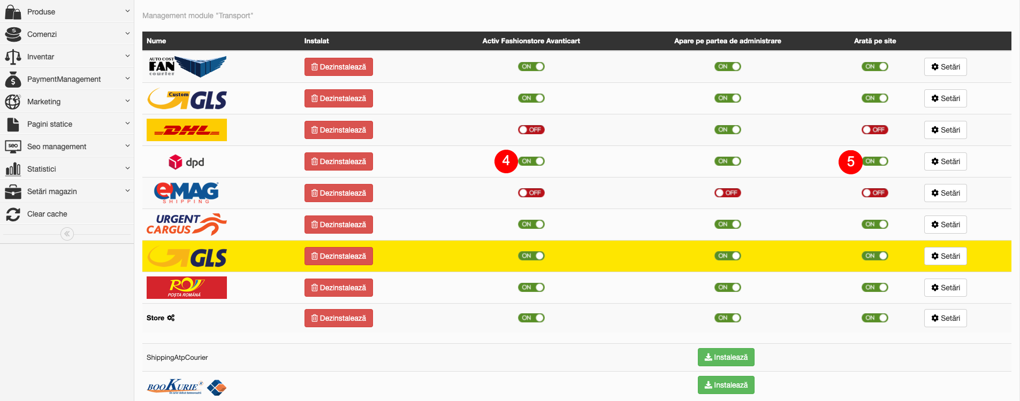Screen dimensions: 1020x401
Task: Toggle Store Apare pe partea de administrare switch
Action: pos(727,318)
